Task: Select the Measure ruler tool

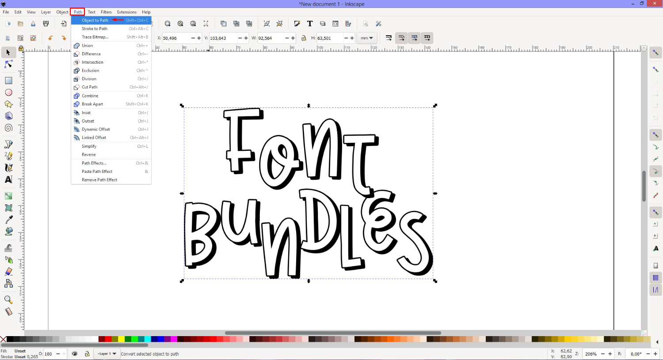Action: [x=8, y=312]
